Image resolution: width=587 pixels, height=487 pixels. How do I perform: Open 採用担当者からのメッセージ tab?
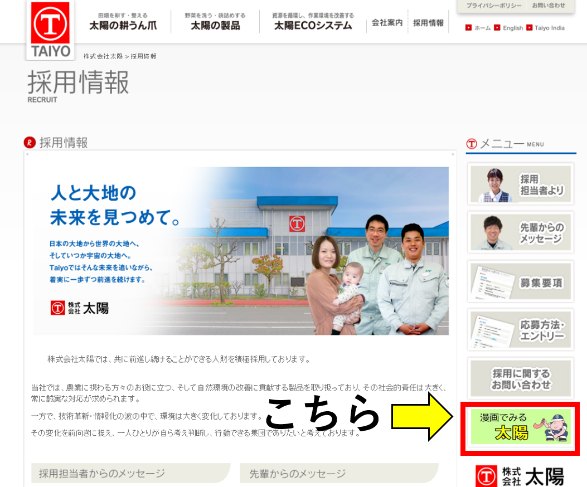coord(130,473)
